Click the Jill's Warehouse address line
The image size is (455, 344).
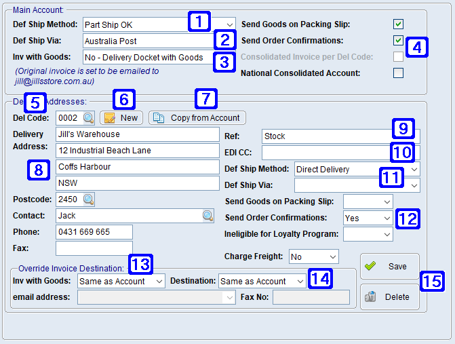[138, 134]
